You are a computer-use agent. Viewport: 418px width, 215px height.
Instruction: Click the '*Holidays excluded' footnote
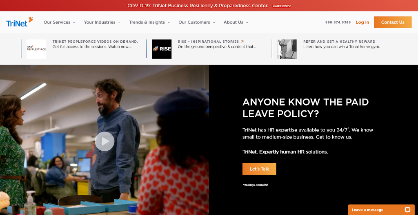(255, 185)
